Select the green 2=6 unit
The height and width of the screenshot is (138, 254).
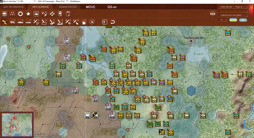click(150, 124)
